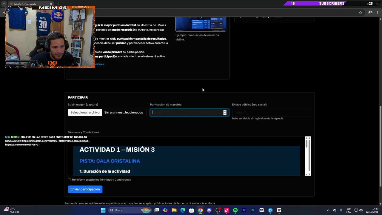Increase the maestría score with the up stepper
Screen dimensions: 382x215
tap(225, 111)
